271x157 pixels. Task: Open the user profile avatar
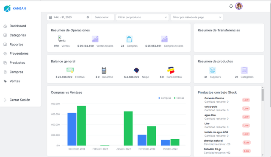239,6
